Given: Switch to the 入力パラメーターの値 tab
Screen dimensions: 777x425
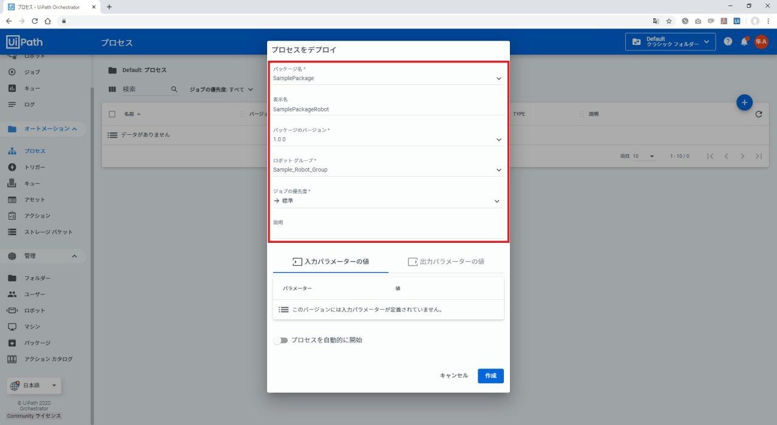Looking at the screenshot, I should (331, 262).
